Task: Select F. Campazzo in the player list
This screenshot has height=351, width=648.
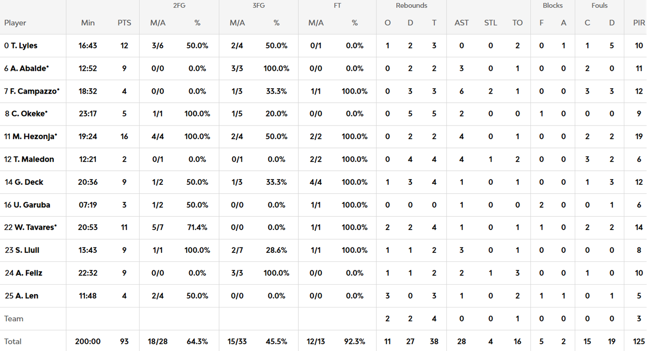Action: click(x=34, y=91)
